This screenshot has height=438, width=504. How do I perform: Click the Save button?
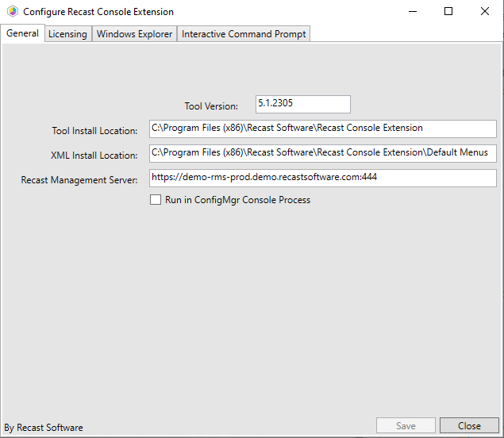406,426
